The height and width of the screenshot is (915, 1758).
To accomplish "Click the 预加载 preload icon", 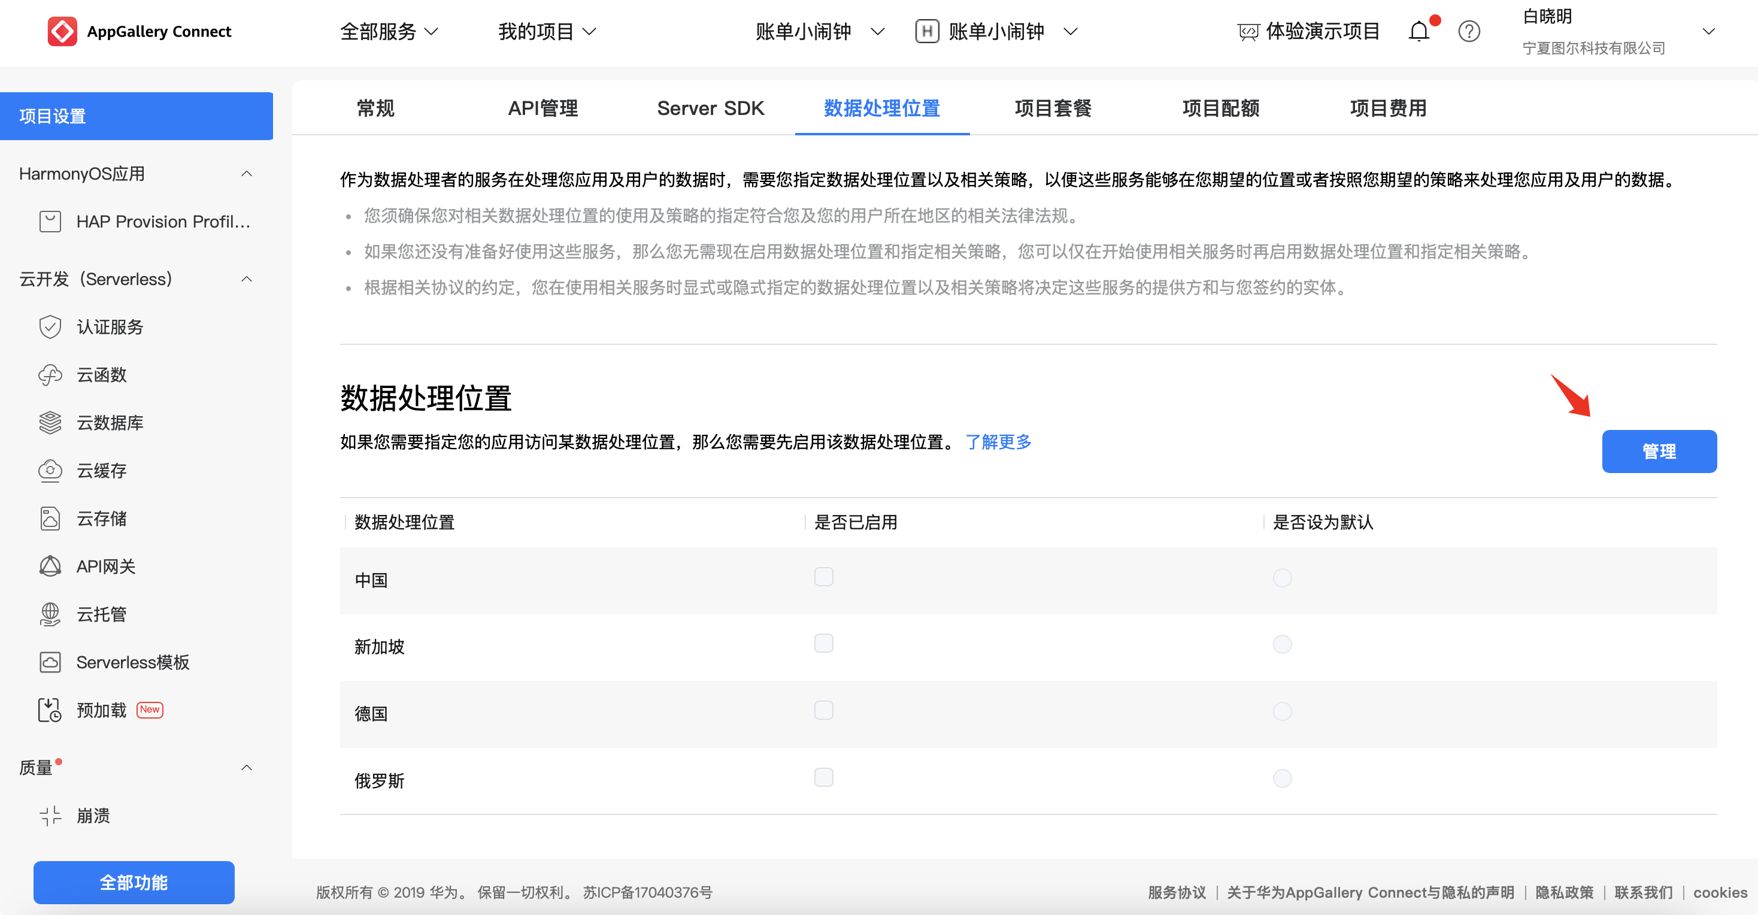I will (50, 710).
